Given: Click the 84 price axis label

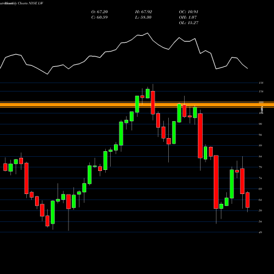Looking at the screenshot, I should coord(260,157).
